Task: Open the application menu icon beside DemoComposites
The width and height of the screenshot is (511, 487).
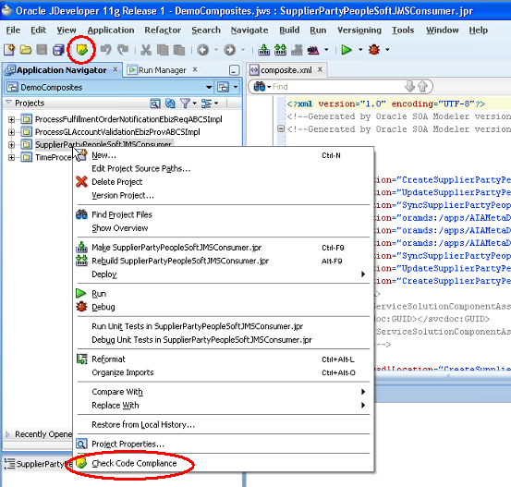Action: 223,87
